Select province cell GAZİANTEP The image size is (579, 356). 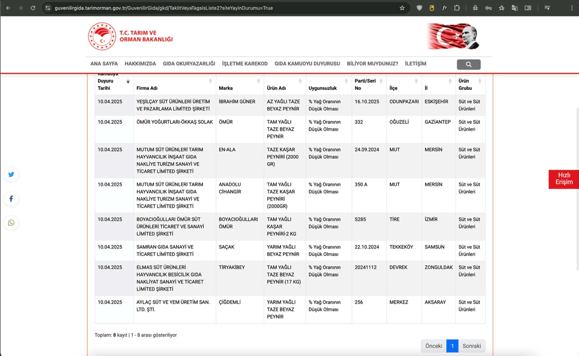pos(439,129)
